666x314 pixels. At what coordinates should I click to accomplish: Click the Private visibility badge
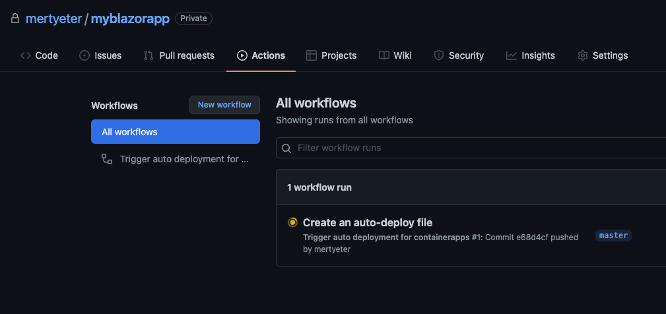(193, 18)
